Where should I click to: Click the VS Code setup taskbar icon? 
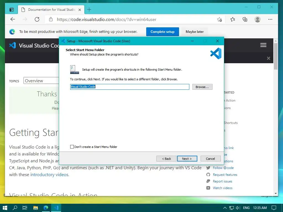(x=56, y=208)
